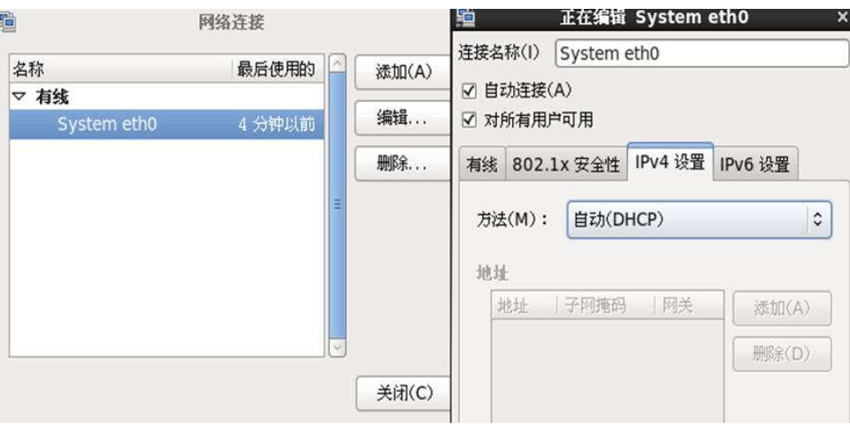This screenshot has height=429, width=850.
Task: Select the System eth0 connection row
Action: 167,124
